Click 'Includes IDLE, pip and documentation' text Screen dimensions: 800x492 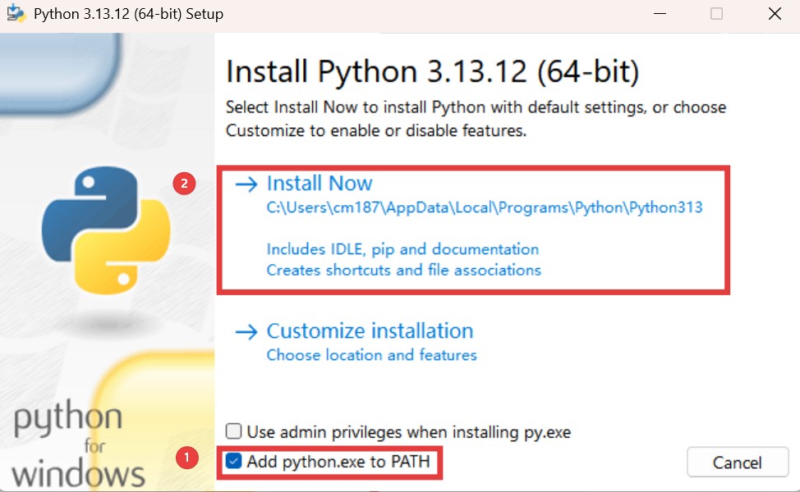[402, 248]
